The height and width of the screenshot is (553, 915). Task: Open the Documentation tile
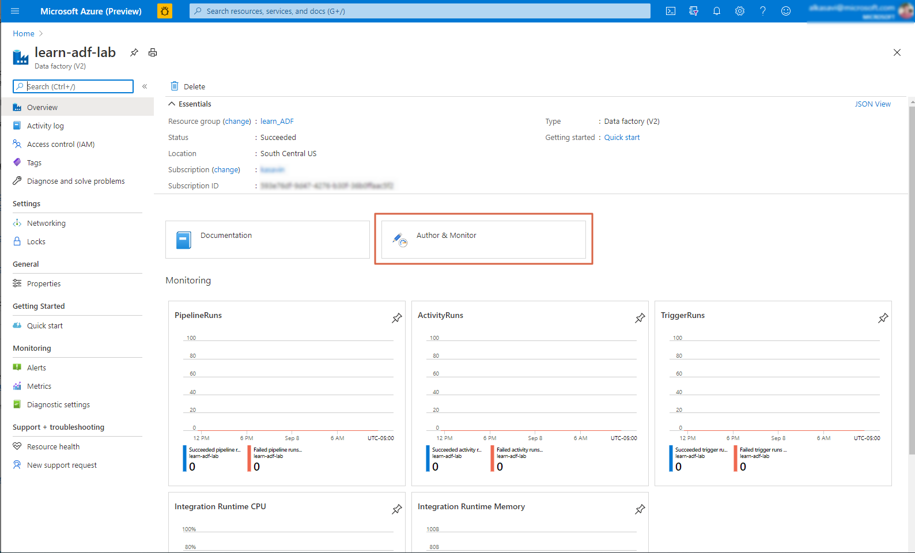coord(267,240)
